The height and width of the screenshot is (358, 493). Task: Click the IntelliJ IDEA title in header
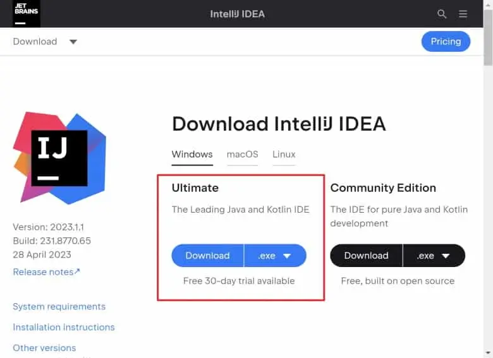click(245, 14)
